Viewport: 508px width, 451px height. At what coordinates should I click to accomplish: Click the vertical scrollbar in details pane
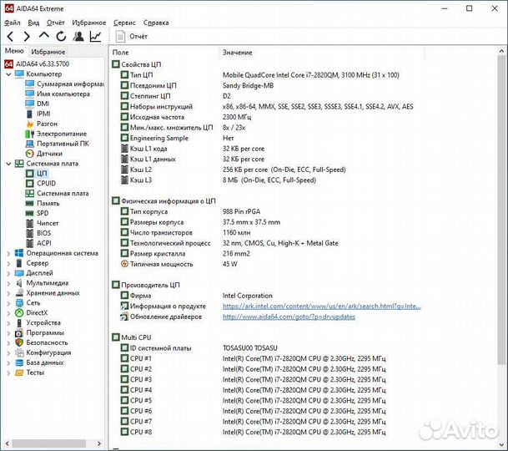[501, 208]
